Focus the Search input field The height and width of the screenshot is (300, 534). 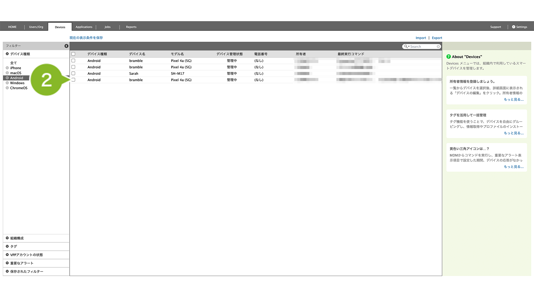pyautogui.click(x=423, y=46)
